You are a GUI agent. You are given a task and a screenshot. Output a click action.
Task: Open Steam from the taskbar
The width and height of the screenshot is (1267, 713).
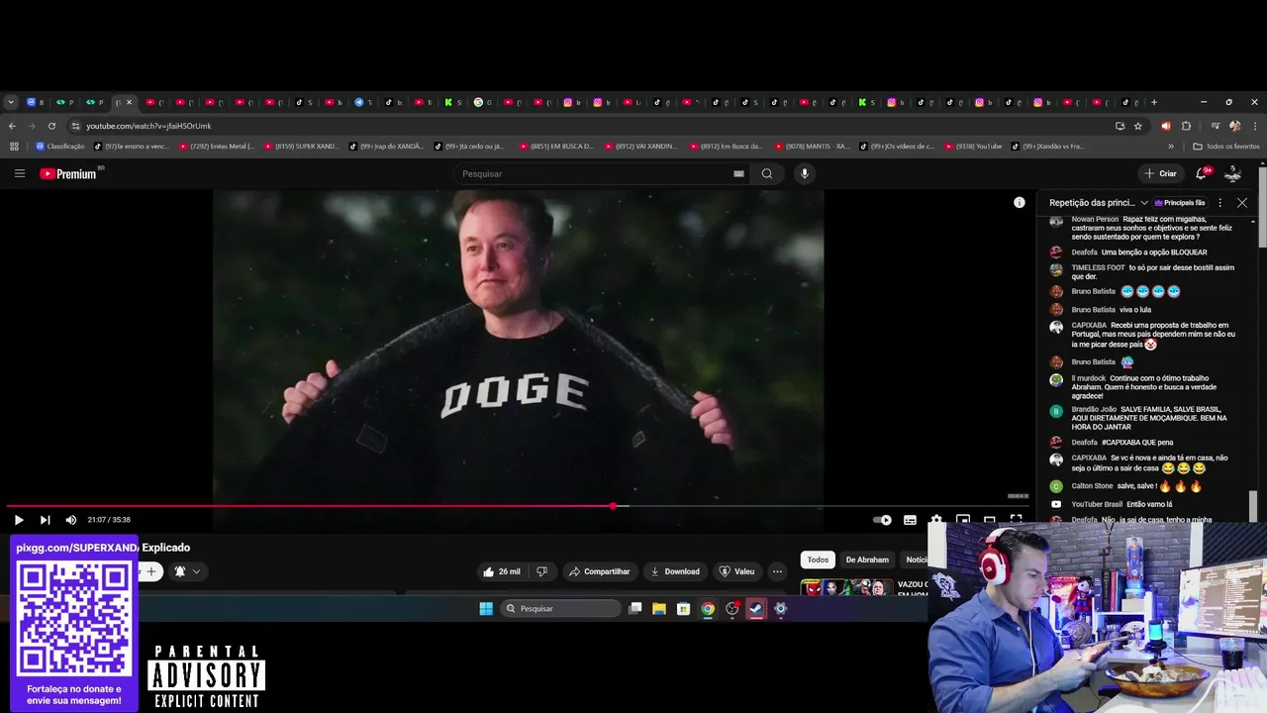pyautogui.click(x=756, y=609)
